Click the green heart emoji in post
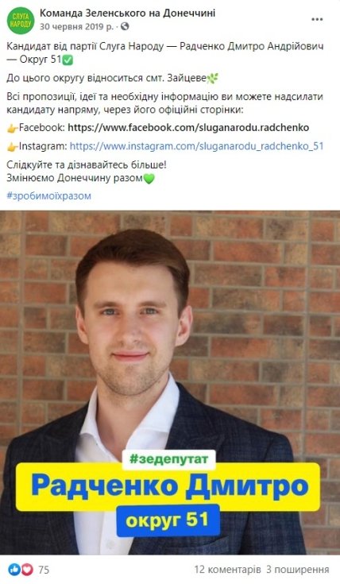This screenshot has width=340, height=584. point(149,179)
